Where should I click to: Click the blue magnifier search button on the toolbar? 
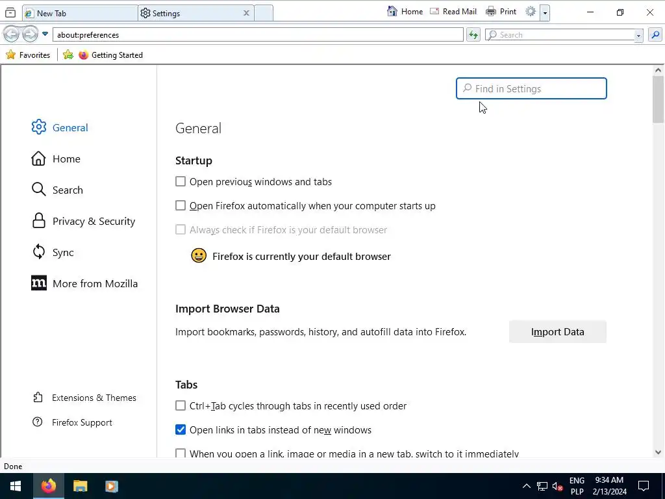(x=655, y=35)
